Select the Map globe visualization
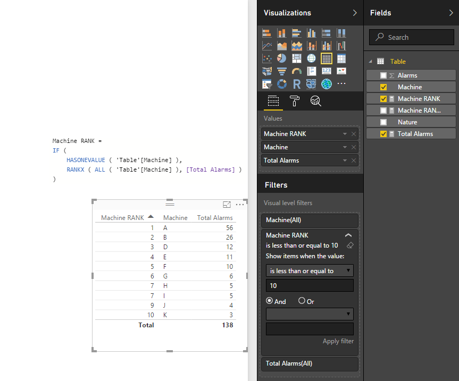The width and height of the screenshot is (459, 381). (x=312, y=58)
